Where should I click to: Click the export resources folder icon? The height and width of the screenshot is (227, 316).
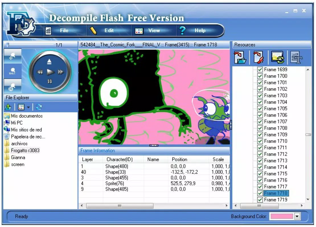240,57
